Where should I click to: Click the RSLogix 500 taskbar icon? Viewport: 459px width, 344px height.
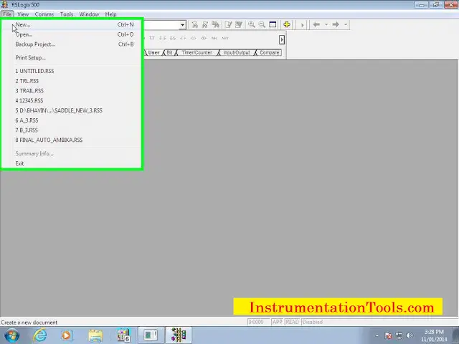click(179, 335)
